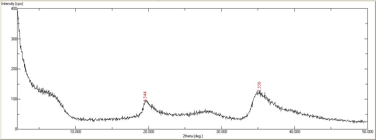The image size is (376, 140).
Task: Click the Intensity (cps) axis title
Action: click(x=12, y=4)
